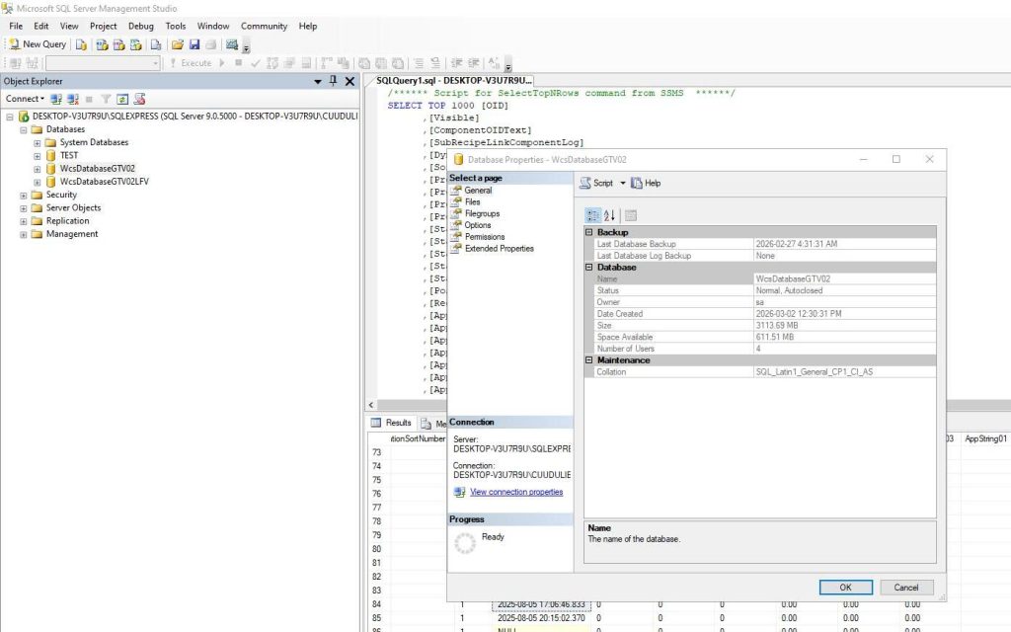Expand the TEST database node
Screen dimensions: 1011x632
pyautogui.click(x=37, y=156)
